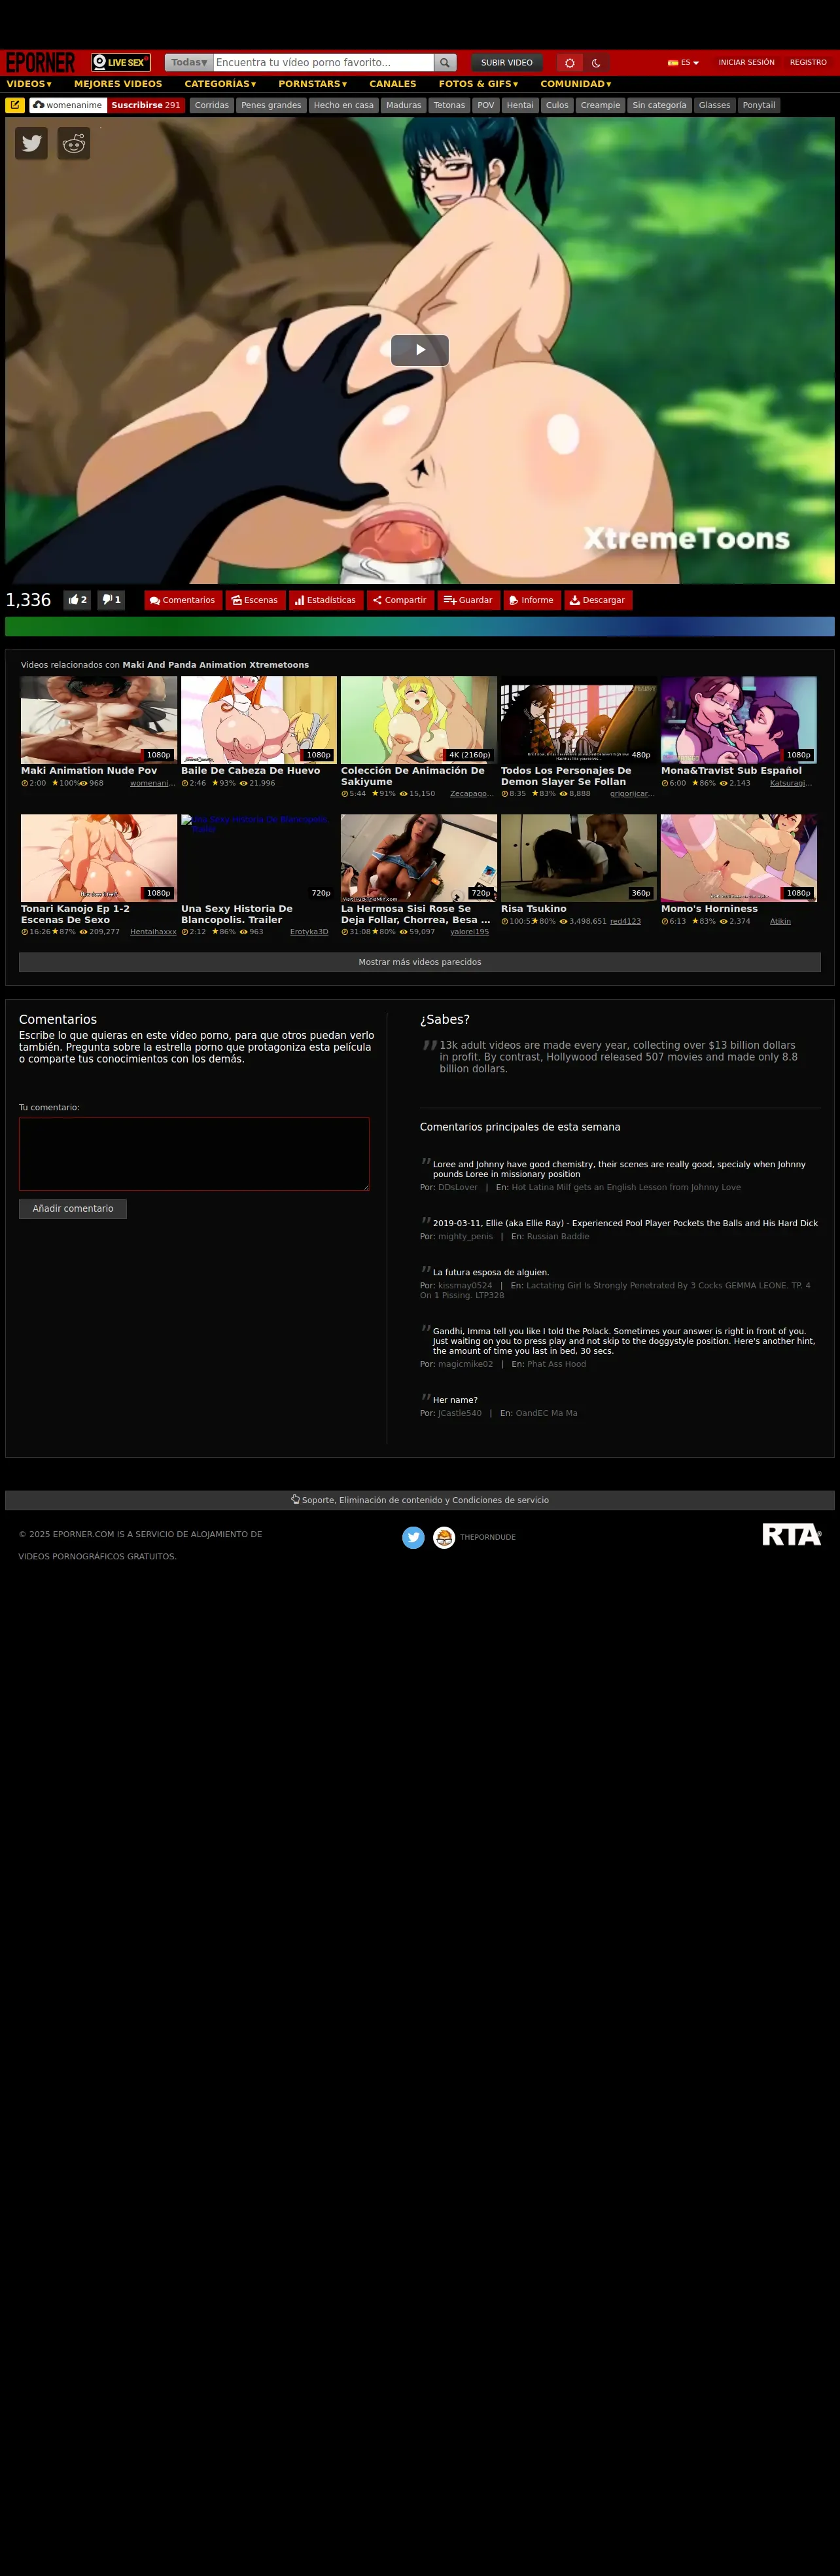
Task: Open the Erotyka3D uploader link
Action: click(309, 932)
